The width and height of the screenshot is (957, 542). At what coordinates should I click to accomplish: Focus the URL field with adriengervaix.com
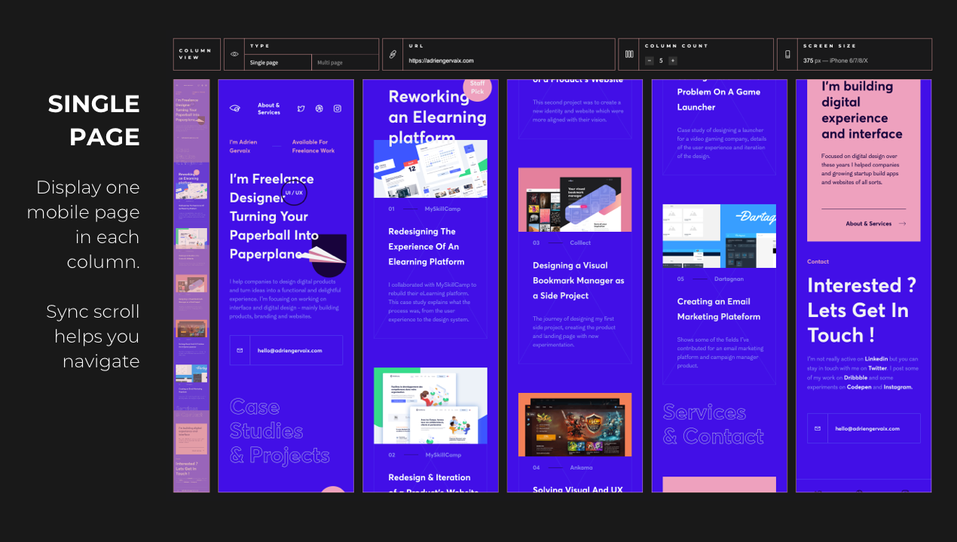508,60
